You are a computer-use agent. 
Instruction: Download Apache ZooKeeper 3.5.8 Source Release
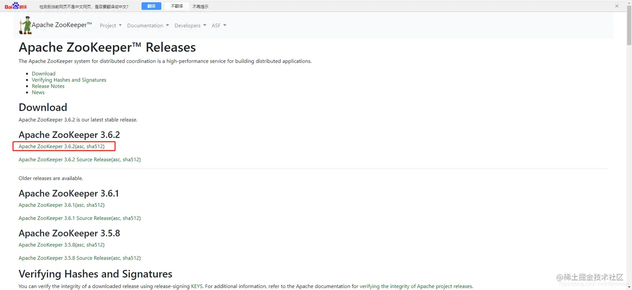[x=65, y=258]
